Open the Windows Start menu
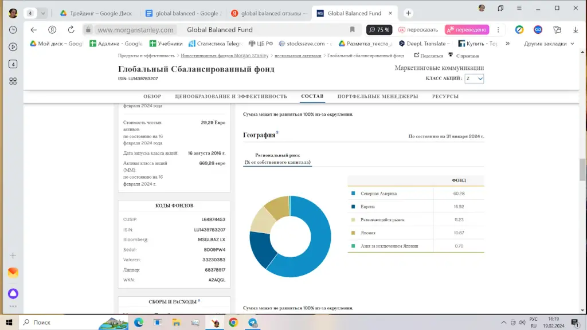This screenshot has height=330, width=587. point(9,322)
